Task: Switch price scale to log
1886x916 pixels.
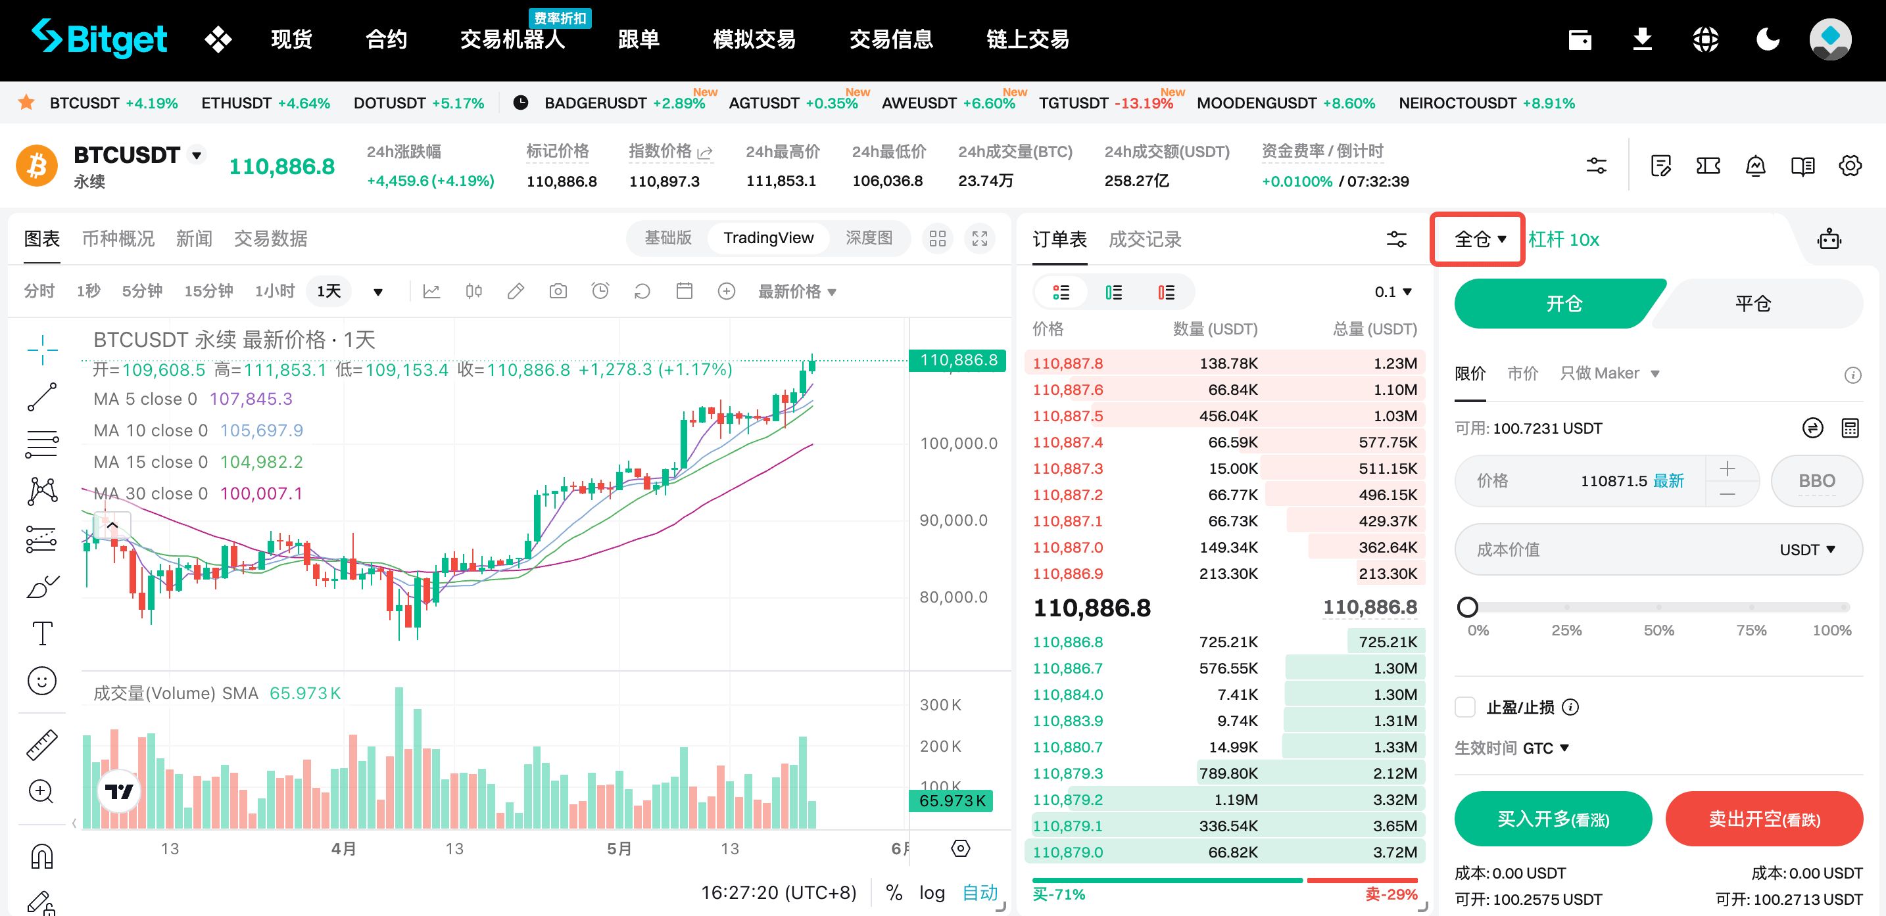Action: tap(931, 892)
